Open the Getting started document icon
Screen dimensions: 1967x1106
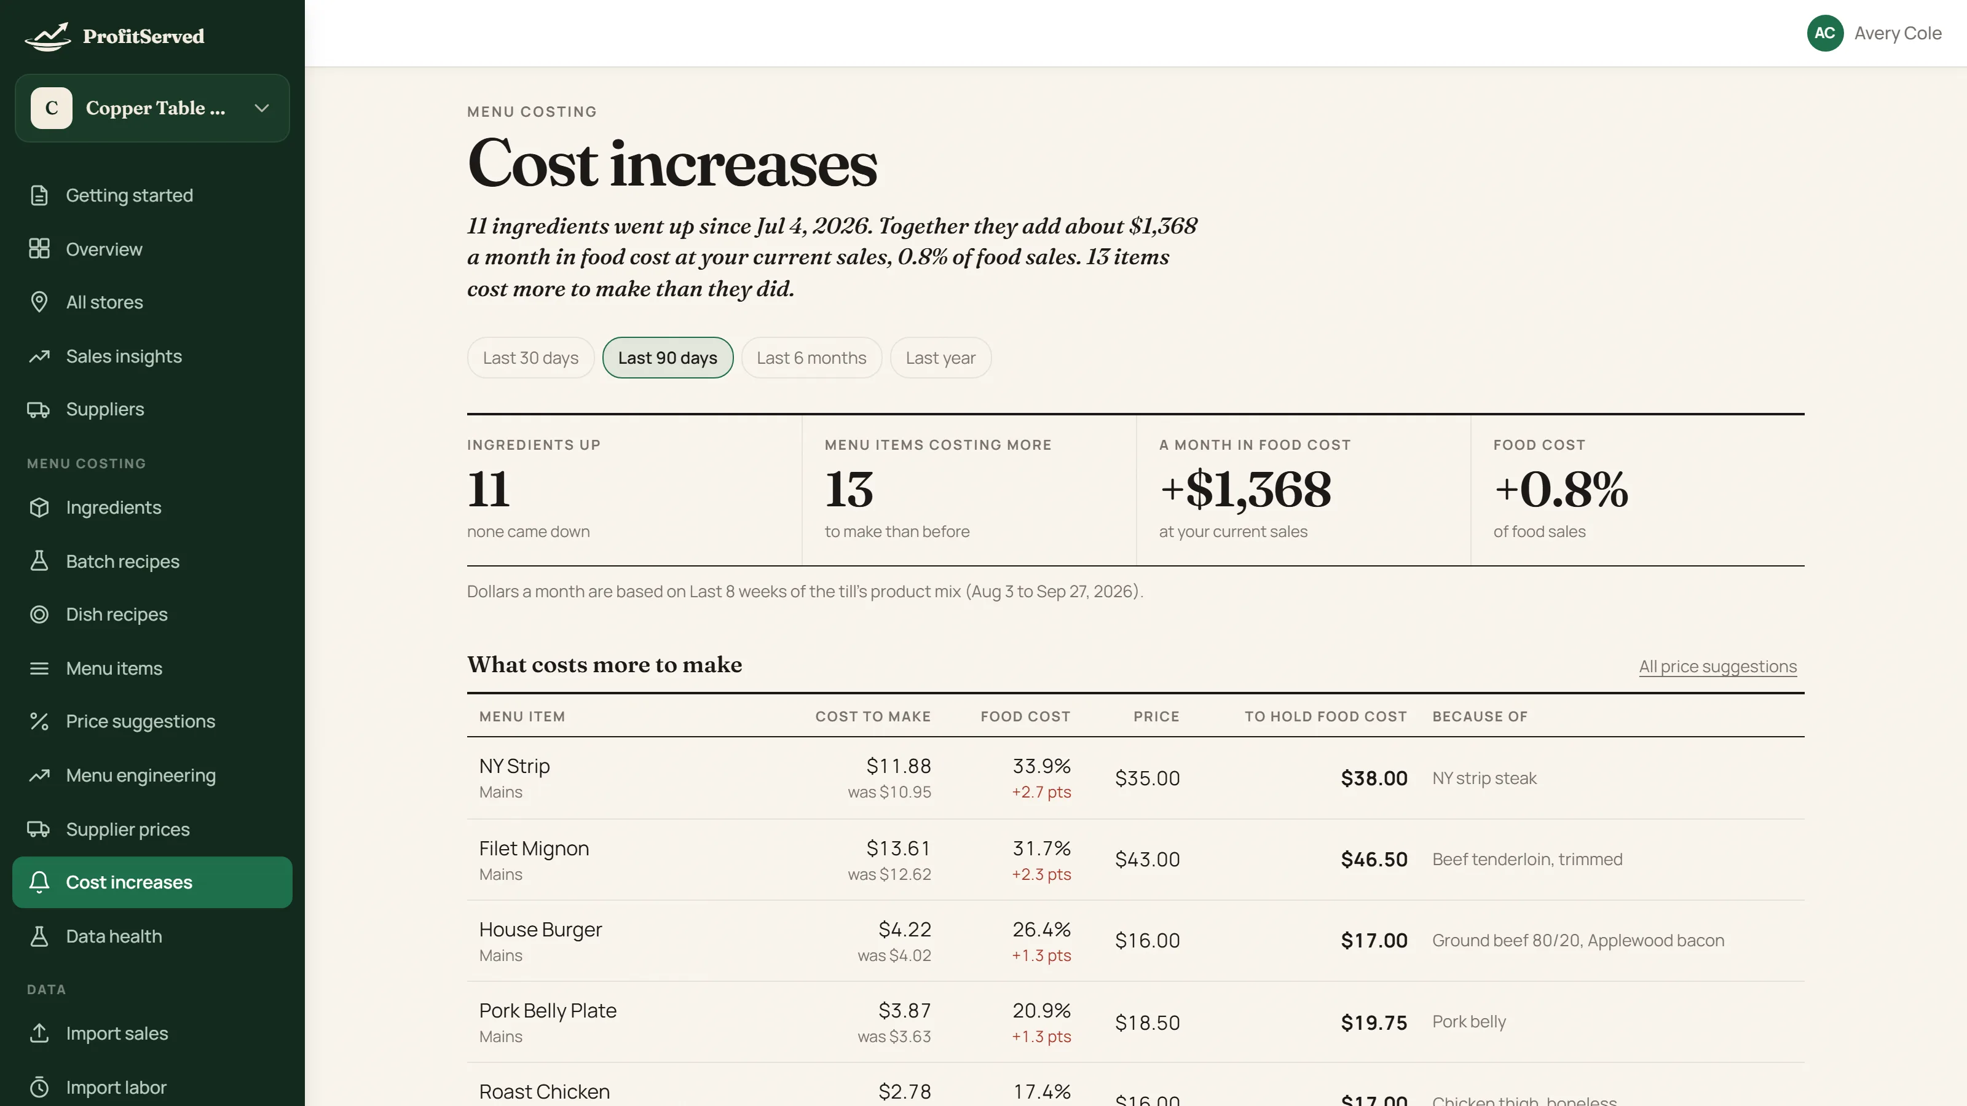pos(39,195)
